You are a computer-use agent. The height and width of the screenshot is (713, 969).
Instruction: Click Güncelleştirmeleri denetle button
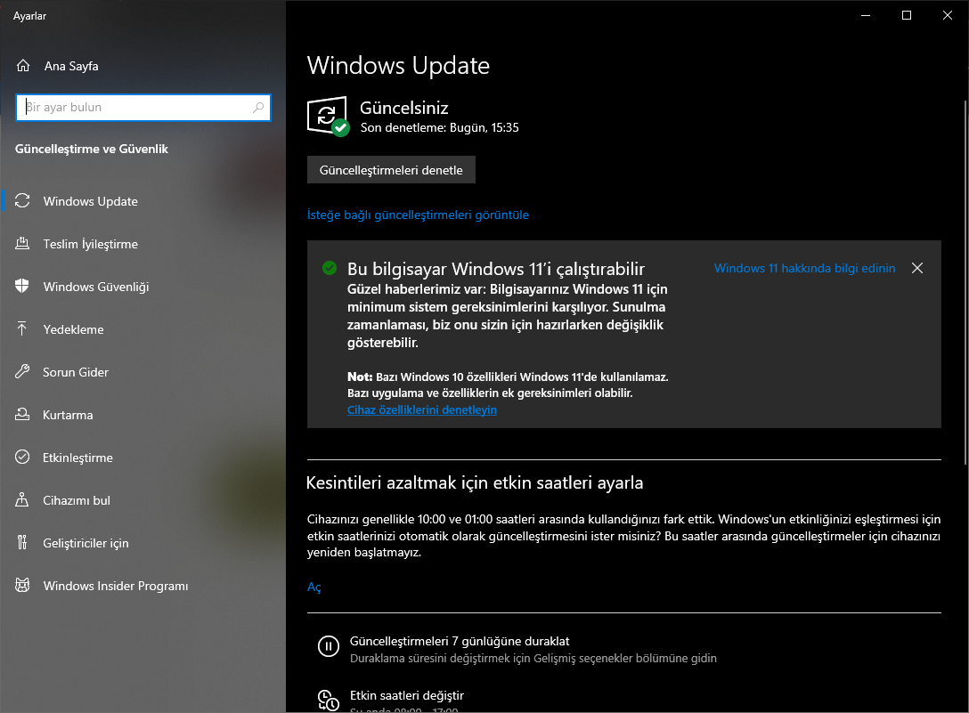coord(391,170)
